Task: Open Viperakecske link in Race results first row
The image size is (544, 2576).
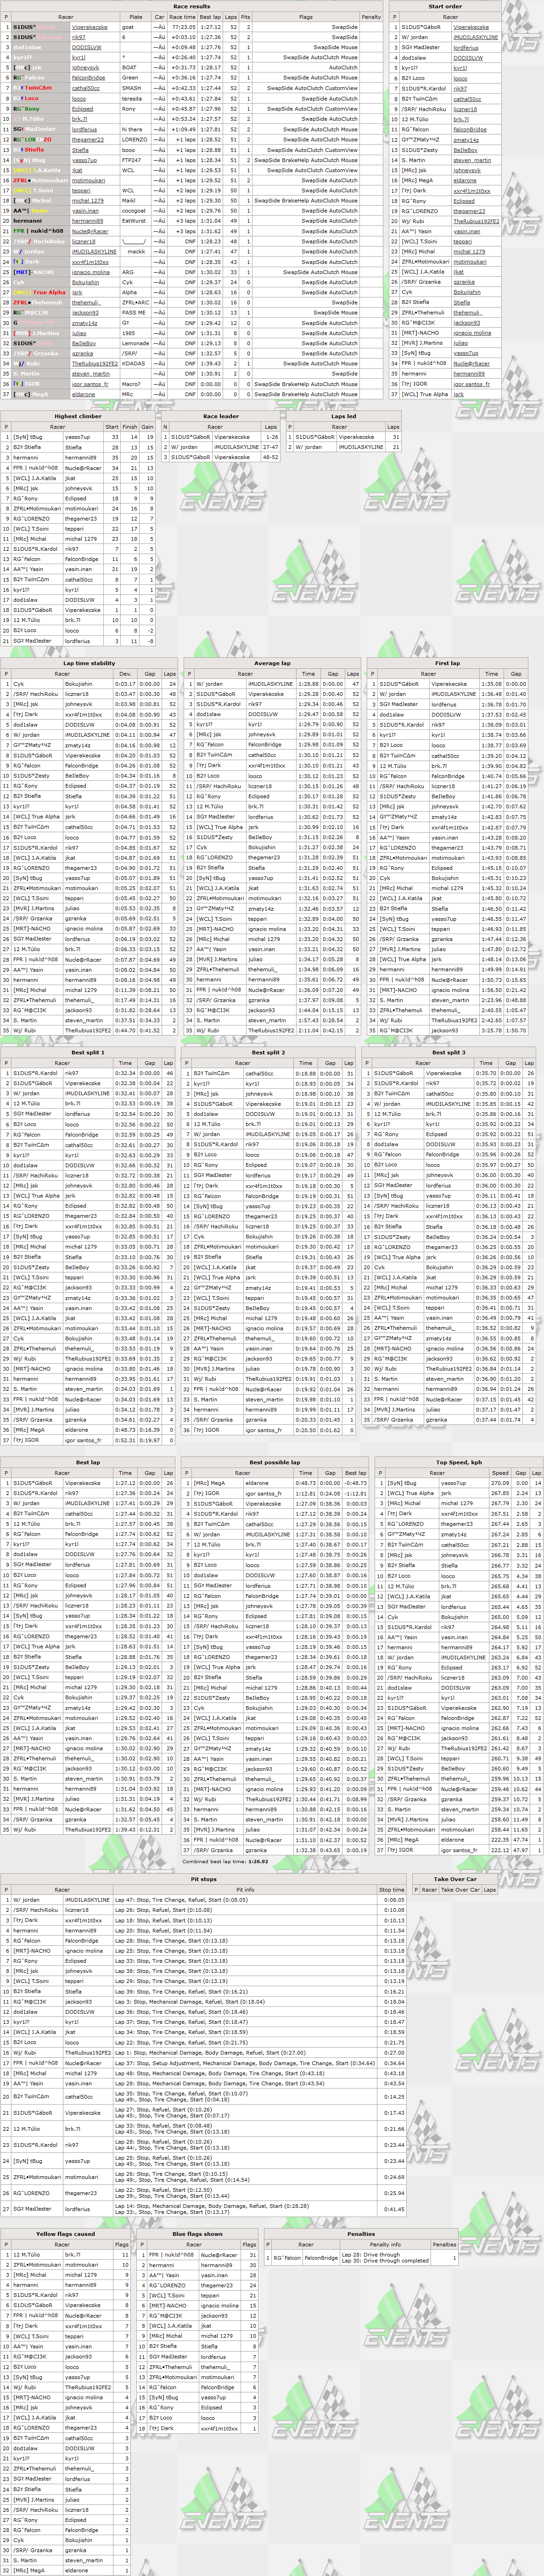Action: (90, 27)
